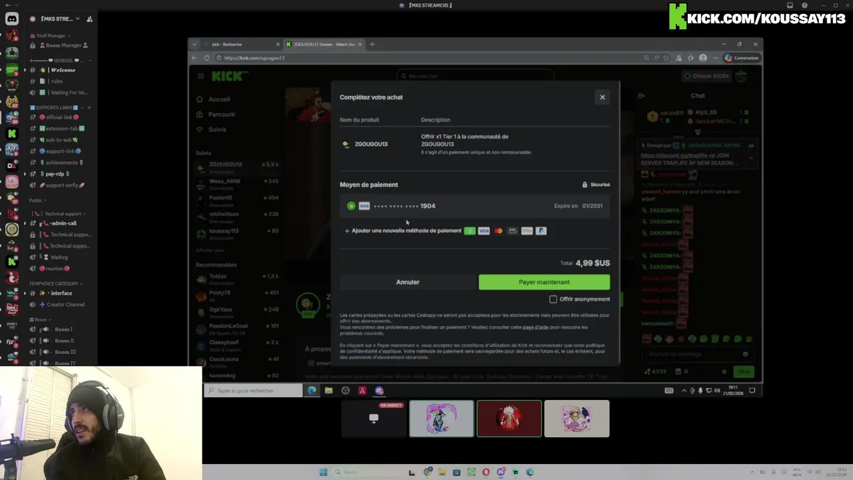This screenshot has height=480, width=853.
Task: Click the kick.com/zgougou13 address bar
Action: tap(426, 58)
